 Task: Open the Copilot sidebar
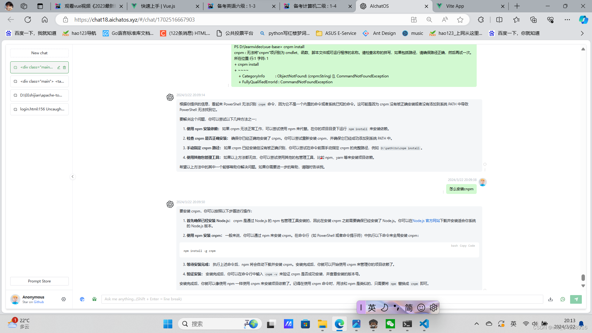tap(583, 20)
